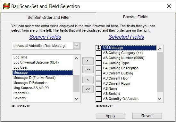Click the Apply button
176x122 pixels.
point(111,116)
